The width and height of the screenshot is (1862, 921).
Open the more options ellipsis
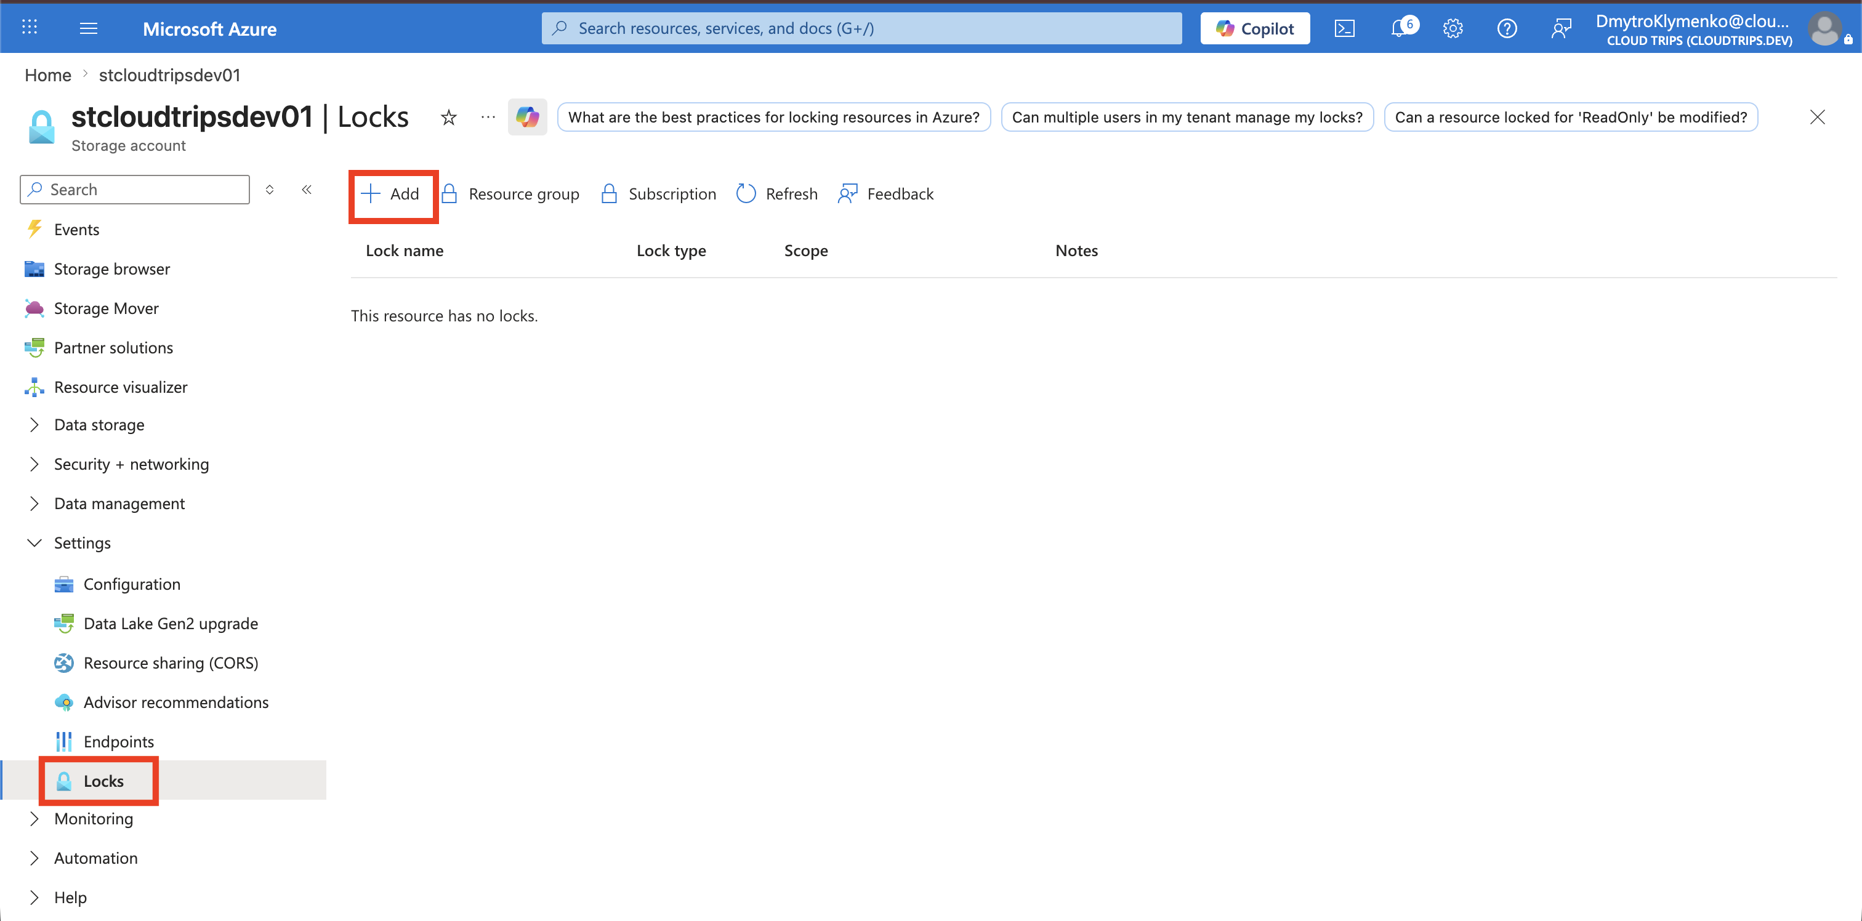[489, 117]
